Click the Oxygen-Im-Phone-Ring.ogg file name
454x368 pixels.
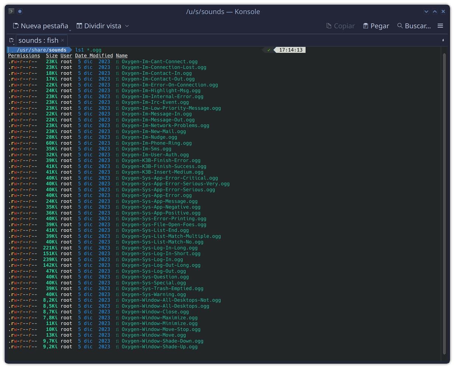(157, 143)
